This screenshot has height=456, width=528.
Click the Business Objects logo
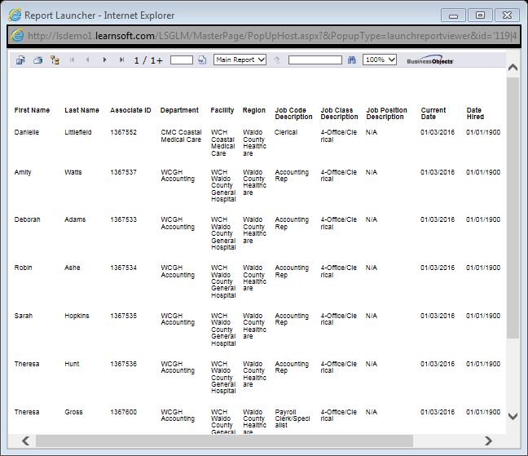[x=429, y=60]
